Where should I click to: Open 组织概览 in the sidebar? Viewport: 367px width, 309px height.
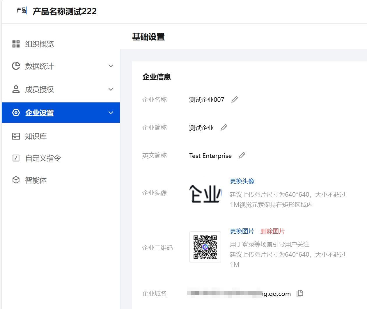pyautogui.click(x=40, y=44)
